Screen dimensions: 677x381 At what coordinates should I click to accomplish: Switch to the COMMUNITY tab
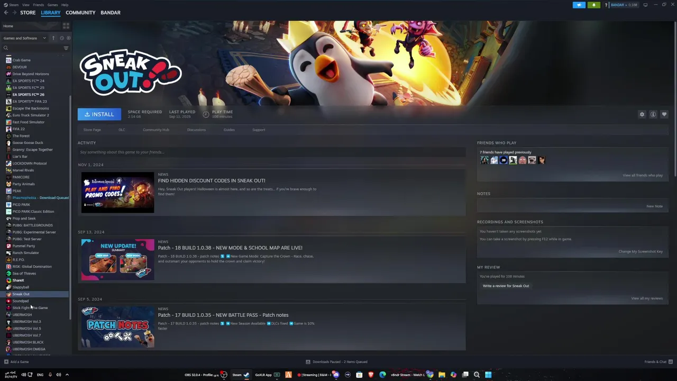[80, 12]
